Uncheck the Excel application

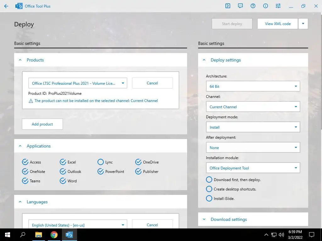click(63, 162)
